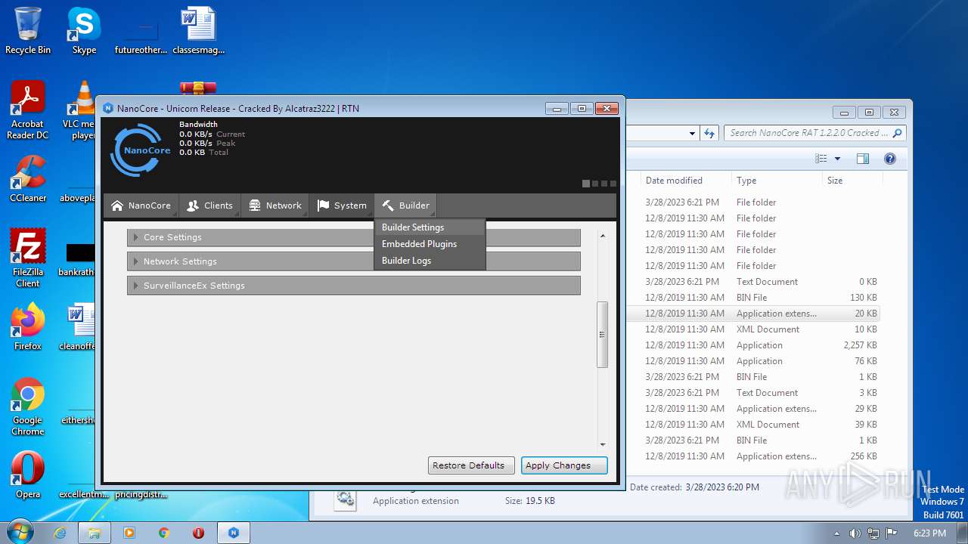The height and width of the screenshot is (544, 968).
Task: Click Explorer refresh address button
Action: tap(709, 133)
